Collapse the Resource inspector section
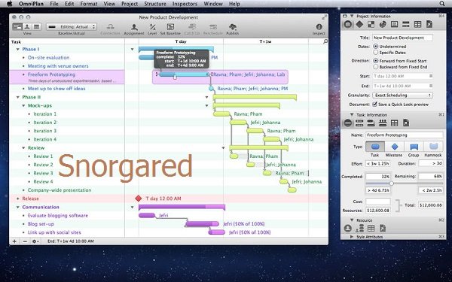Image resolution: width=452 pixels, height=282 pixels. click(352, 220)
